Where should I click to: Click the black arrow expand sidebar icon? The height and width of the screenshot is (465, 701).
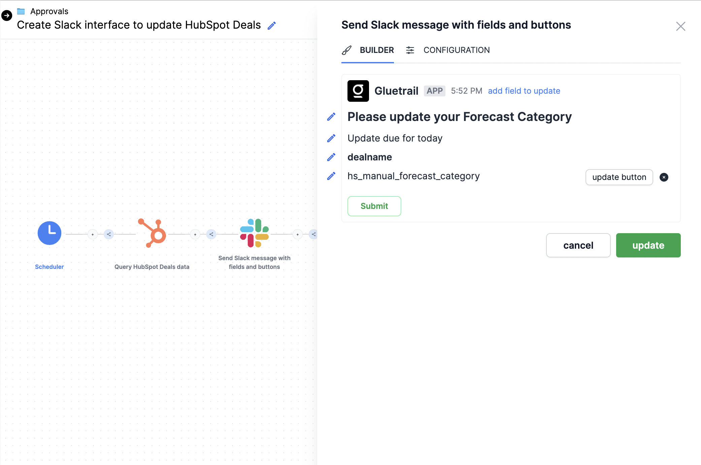[x=7, y=15]
